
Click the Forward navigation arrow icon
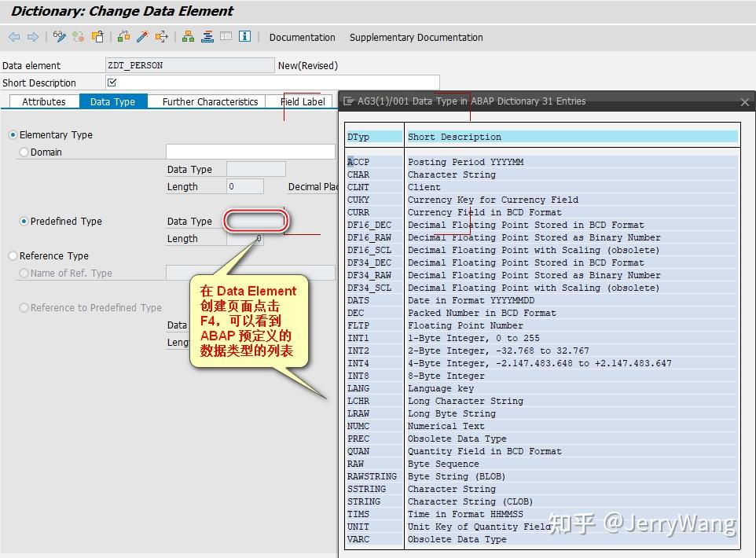[x=31, y=37]
